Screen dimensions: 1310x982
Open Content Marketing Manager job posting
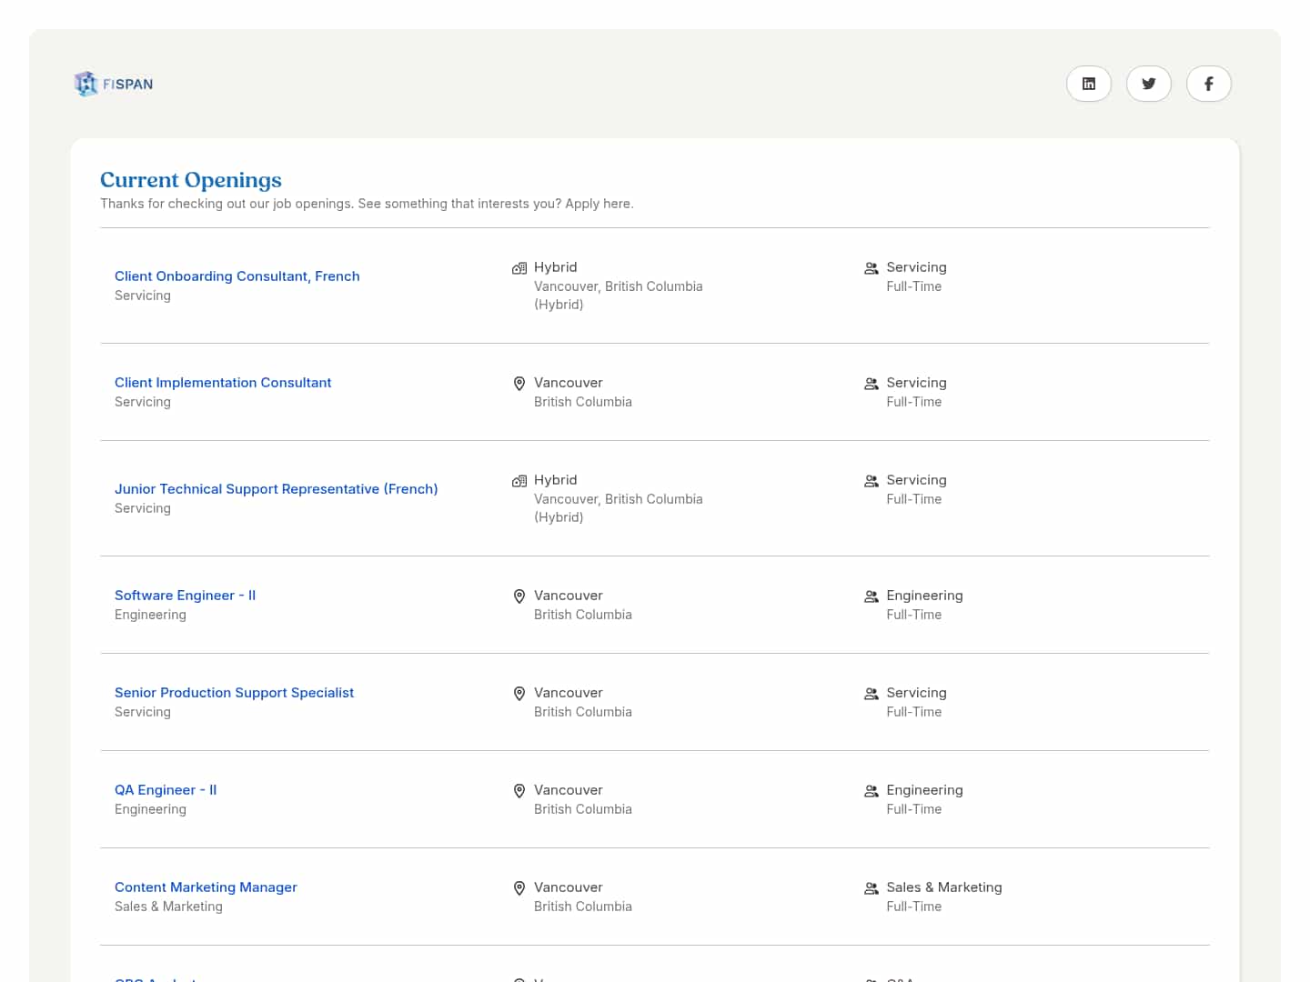click(206, 887)
